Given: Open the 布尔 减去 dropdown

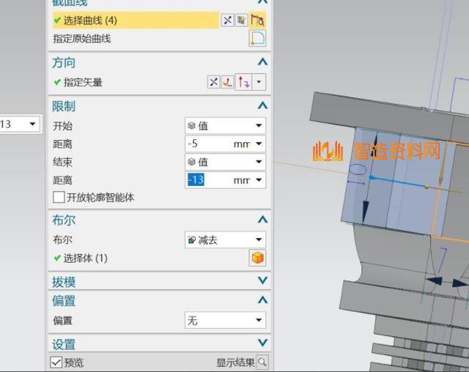Looking at the screenshot, I should pyautogui.click(x=225, y=239).
